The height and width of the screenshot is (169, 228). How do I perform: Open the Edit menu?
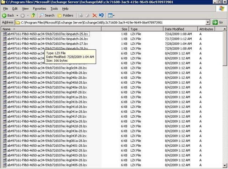pyautogui.click(x=15, y=9)
